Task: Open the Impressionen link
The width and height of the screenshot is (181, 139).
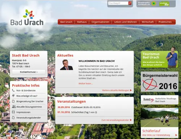Action: pos(23,112)
